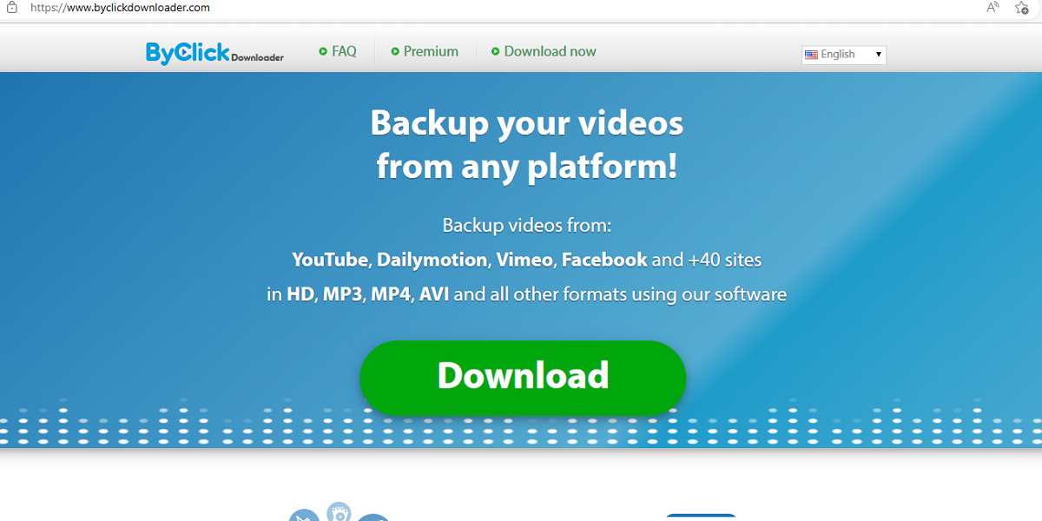Click the "Backup your videos" headline
1042x521 pixels.
(527, 123)
